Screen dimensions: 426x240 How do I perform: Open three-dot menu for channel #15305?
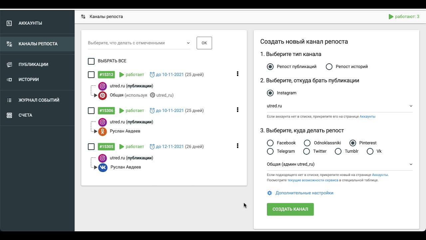[237, 146]
